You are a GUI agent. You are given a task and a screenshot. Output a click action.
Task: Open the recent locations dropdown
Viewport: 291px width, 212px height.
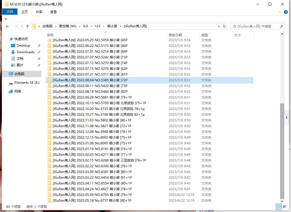[x=22, y=26]
